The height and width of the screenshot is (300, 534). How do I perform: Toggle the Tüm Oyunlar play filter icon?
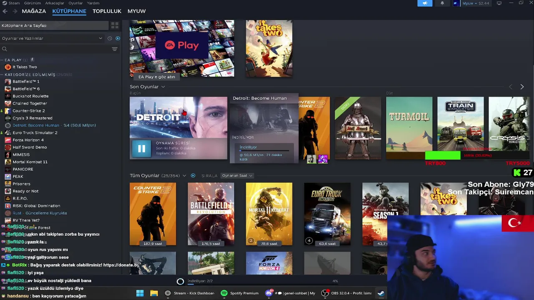coord(193,175)
